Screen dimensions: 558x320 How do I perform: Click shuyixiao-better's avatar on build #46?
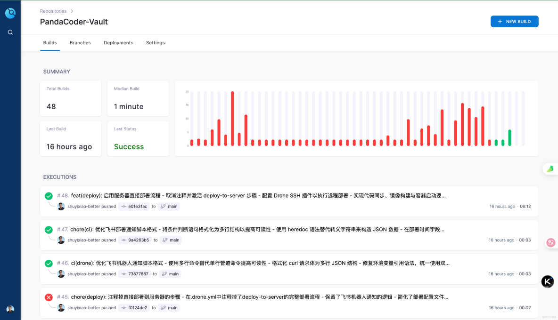(61, 274)
